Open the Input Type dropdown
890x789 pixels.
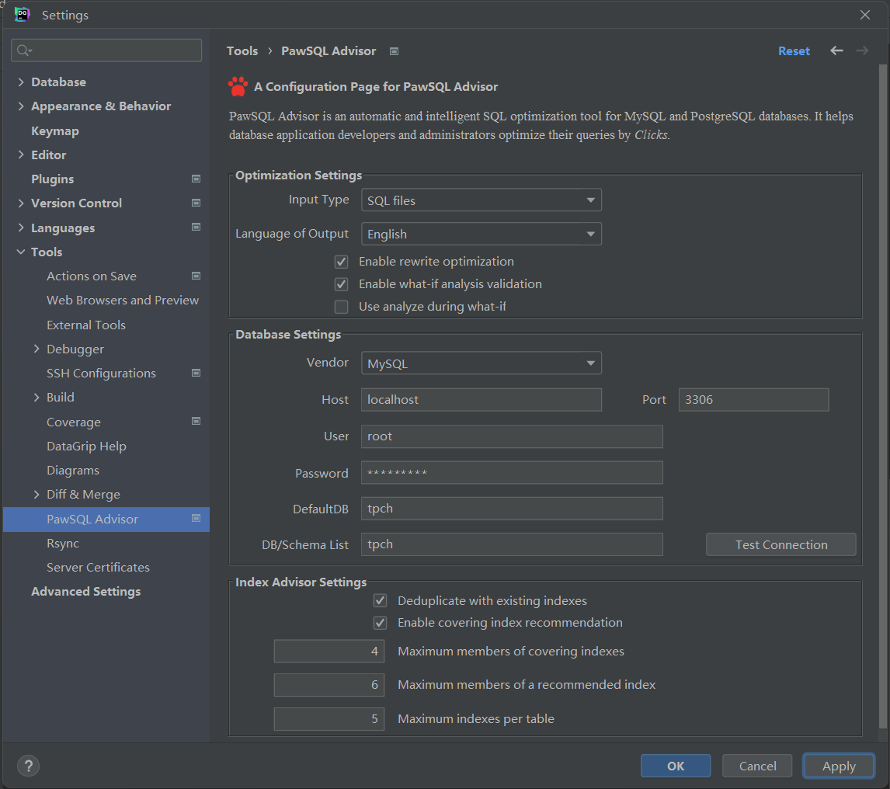coord(481,200)
